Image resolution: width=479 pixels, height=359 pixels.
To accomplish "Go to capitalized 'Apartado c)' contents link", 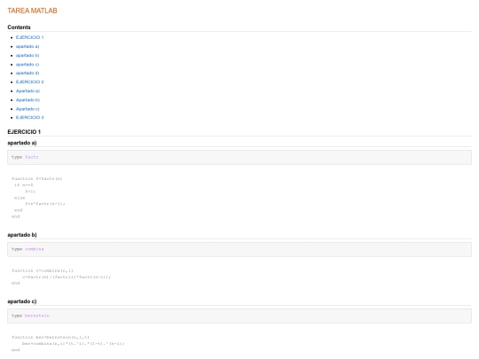I will pyautogui.click(x=27, y=109).
